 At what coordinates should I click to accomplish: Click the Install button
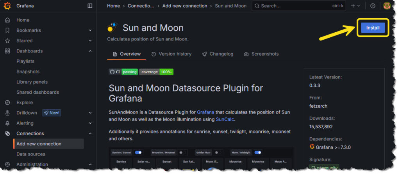373,28
